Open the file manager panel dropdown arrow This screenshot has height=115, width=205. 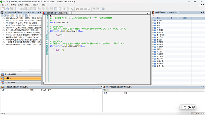(x=38, y=13)
